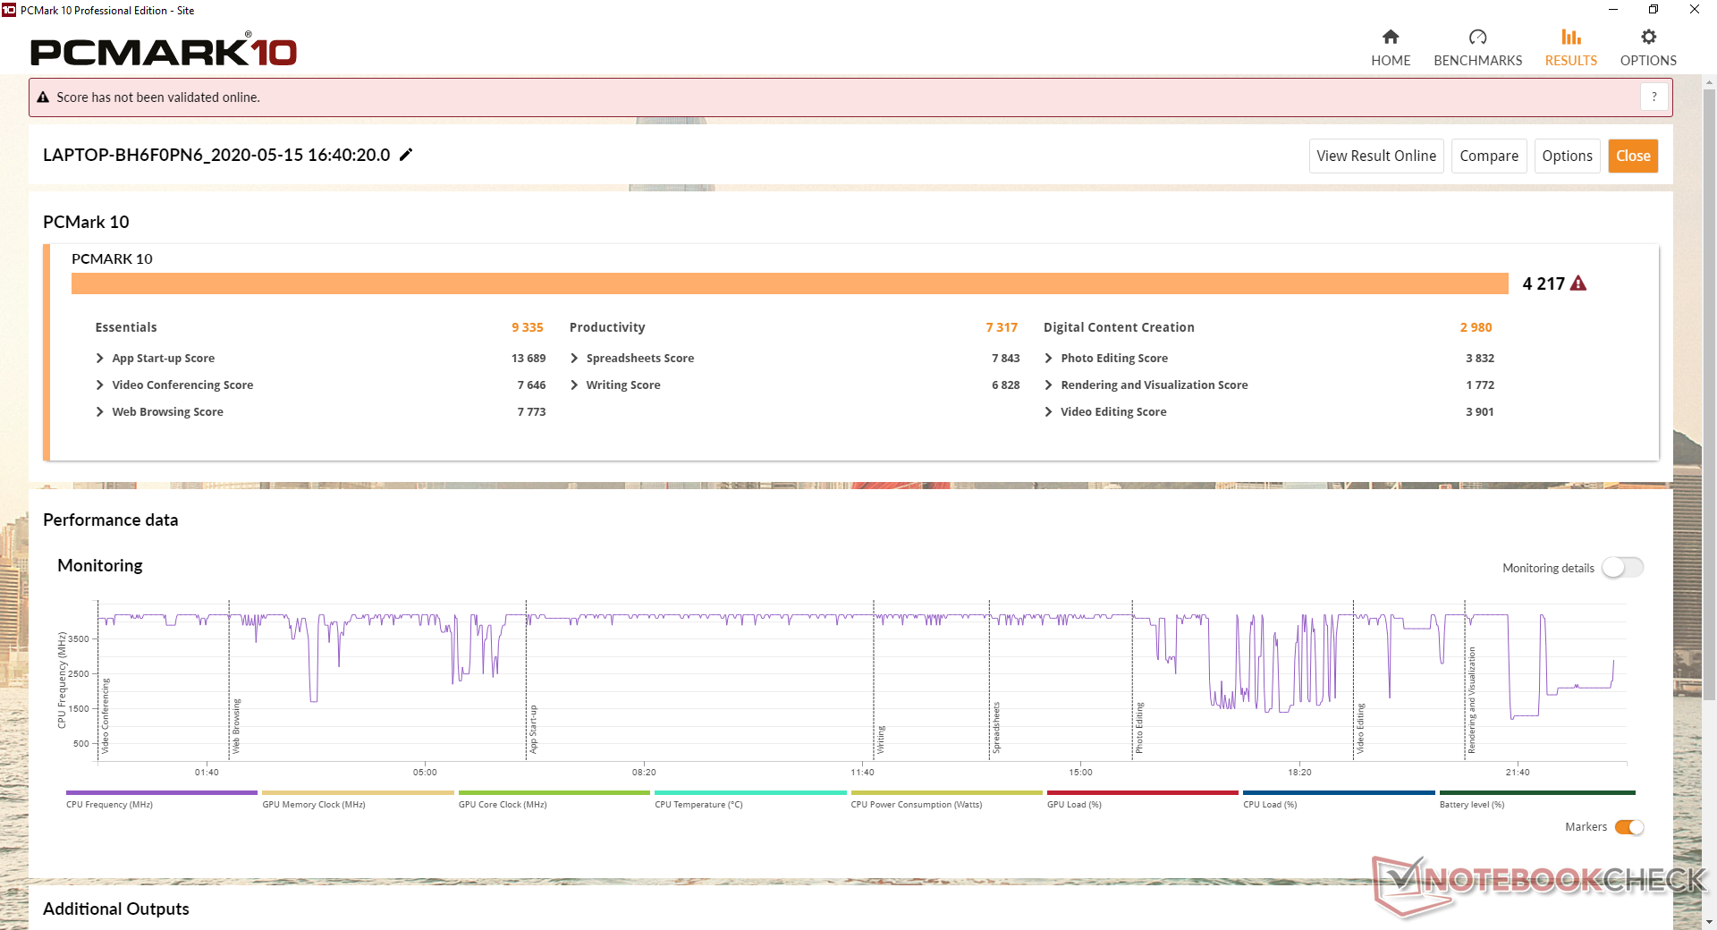This screenshot has height=930, width=1717.
Task: Turn off the Markers switch
Action: (x=1629, y=827)
